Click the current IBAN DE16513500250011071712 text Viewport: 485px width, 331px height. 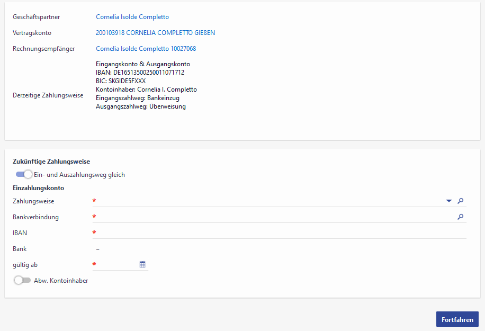click(x=140, y=73)
